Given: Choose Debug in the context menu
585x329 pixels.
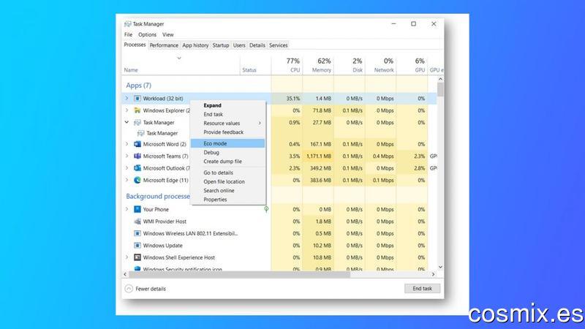Looking at the screenshot, I should pos(228,153).
